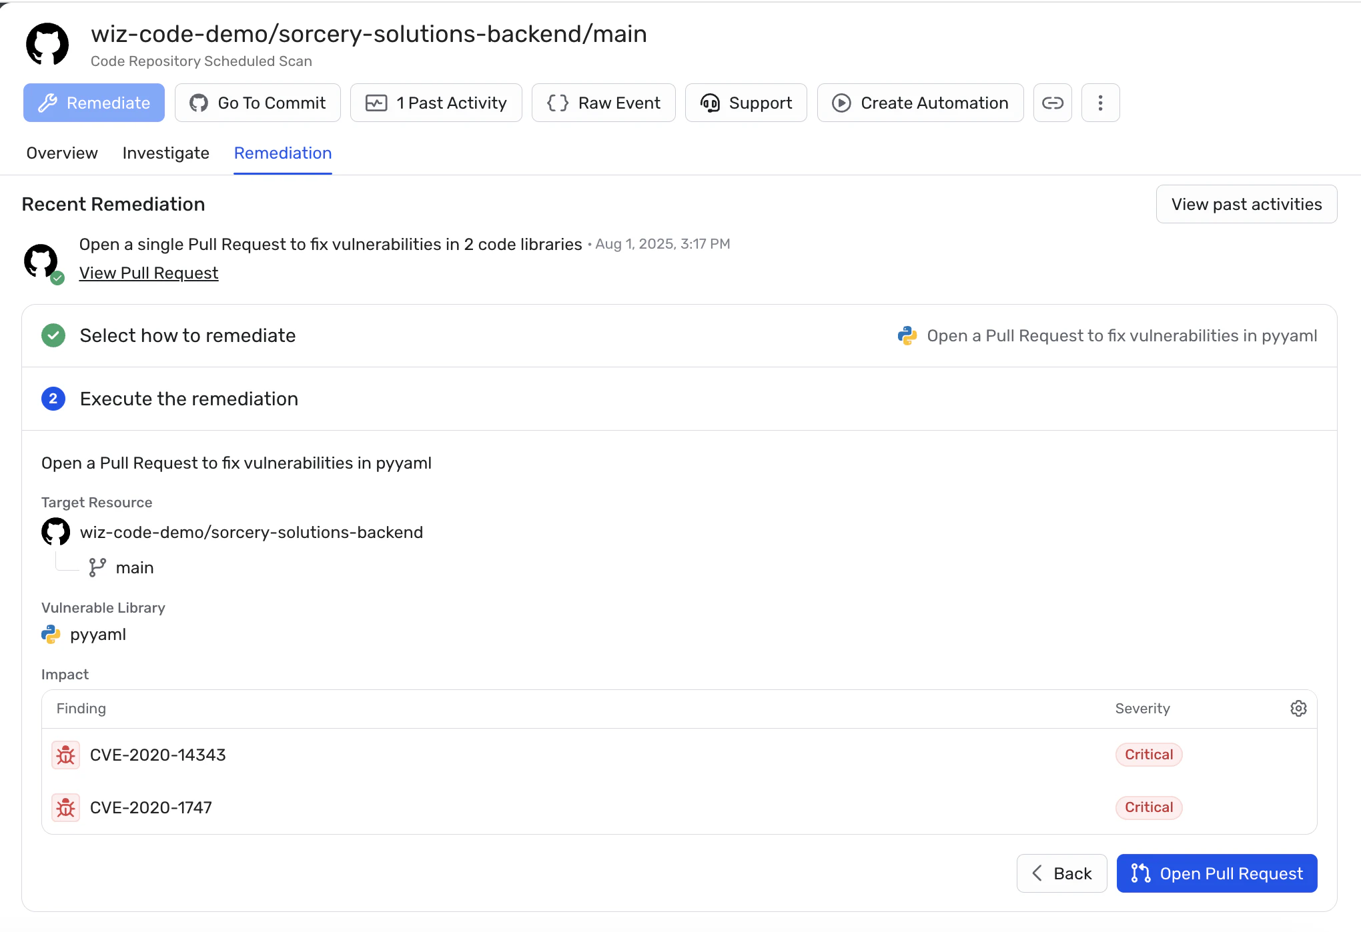1361x932 pixels.
Task: View the Raw Event
Action: point(604,103)
